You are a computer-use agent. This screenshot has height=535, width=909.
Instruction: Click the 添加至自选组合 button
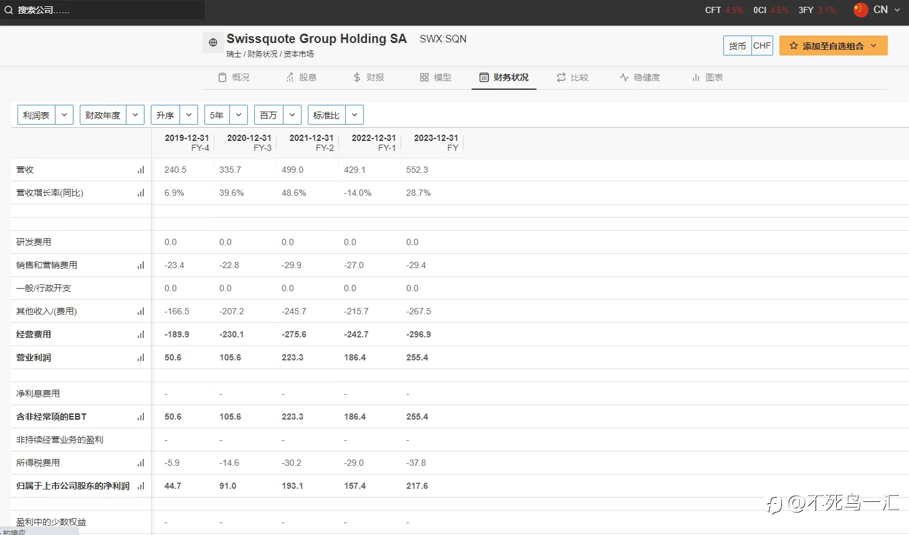click(834, 46)
